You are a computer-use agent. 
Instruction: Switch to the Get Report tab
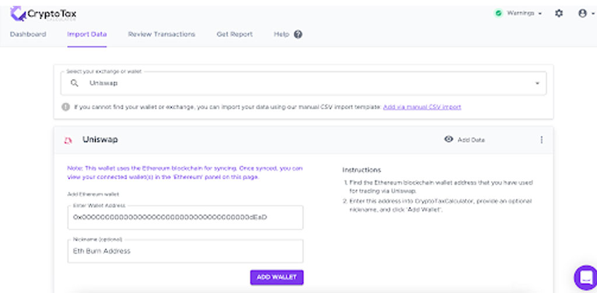click(x=234, y=34)
